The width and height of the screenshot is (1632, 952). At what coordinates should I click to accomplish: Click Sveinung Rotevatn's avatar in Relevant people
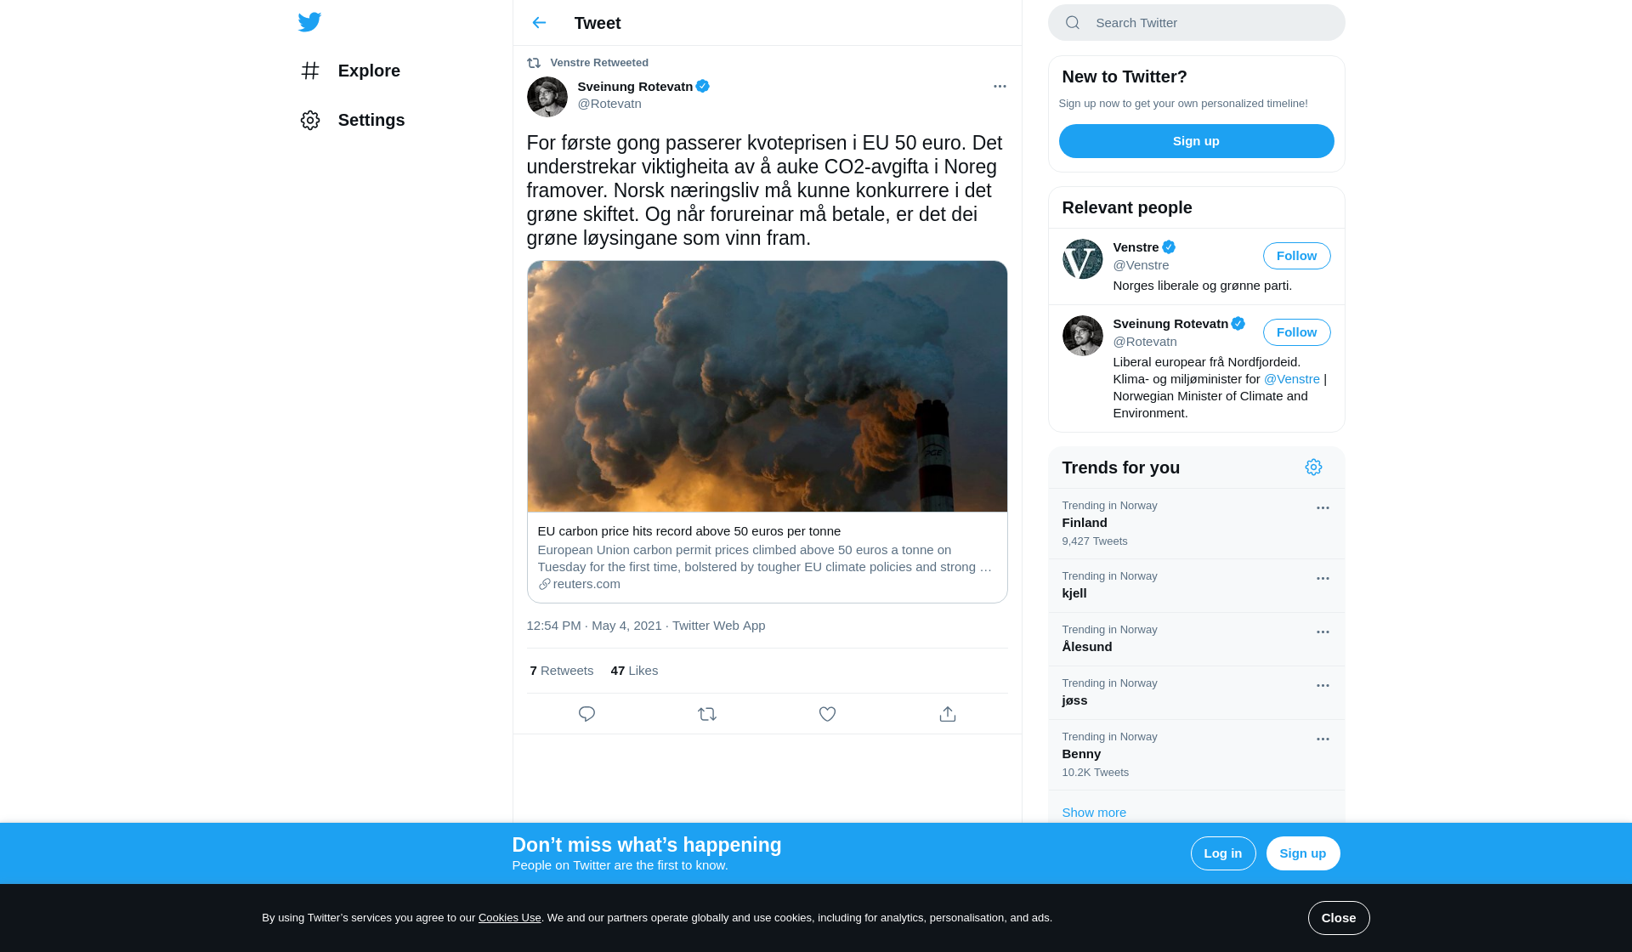coord(1083,336)
